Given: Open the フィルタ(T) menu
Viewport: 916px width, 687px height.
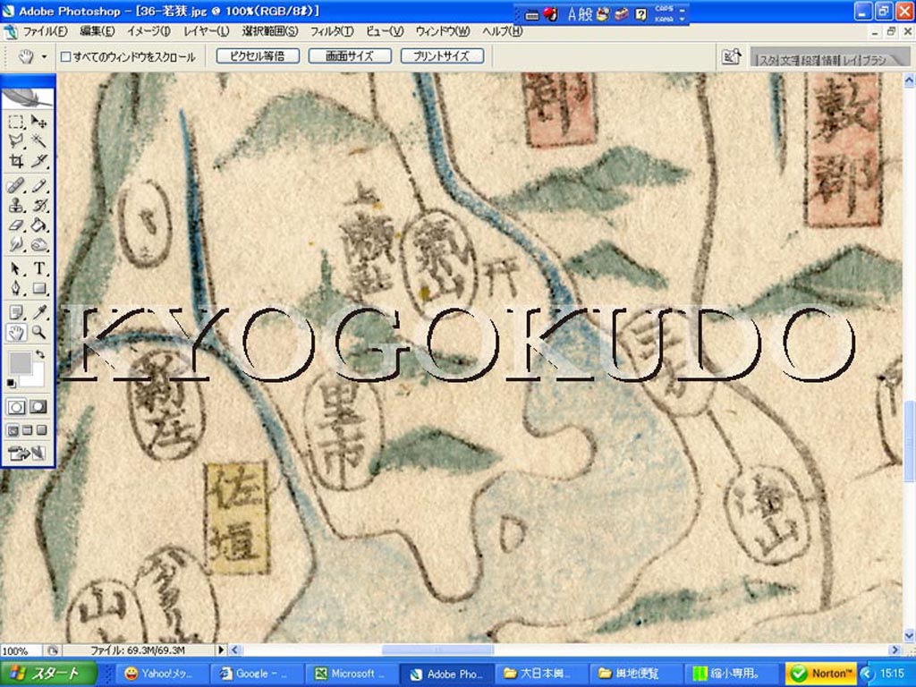Looking at the screenshot, I should (331, 31).
